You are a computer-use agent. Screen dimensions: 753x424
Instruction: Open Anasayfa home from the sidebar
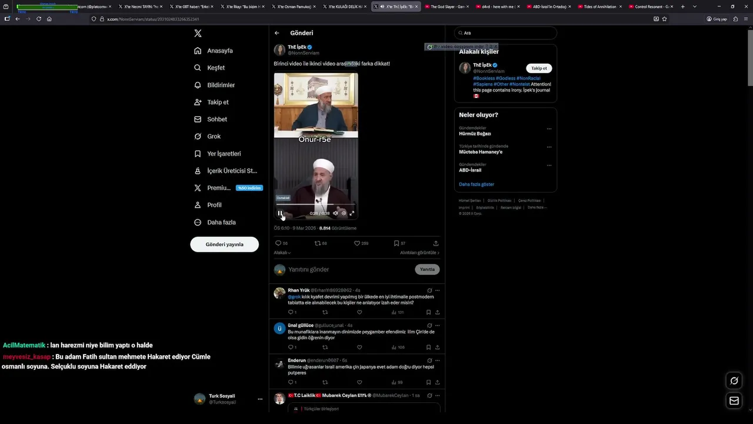pos(214,51)
